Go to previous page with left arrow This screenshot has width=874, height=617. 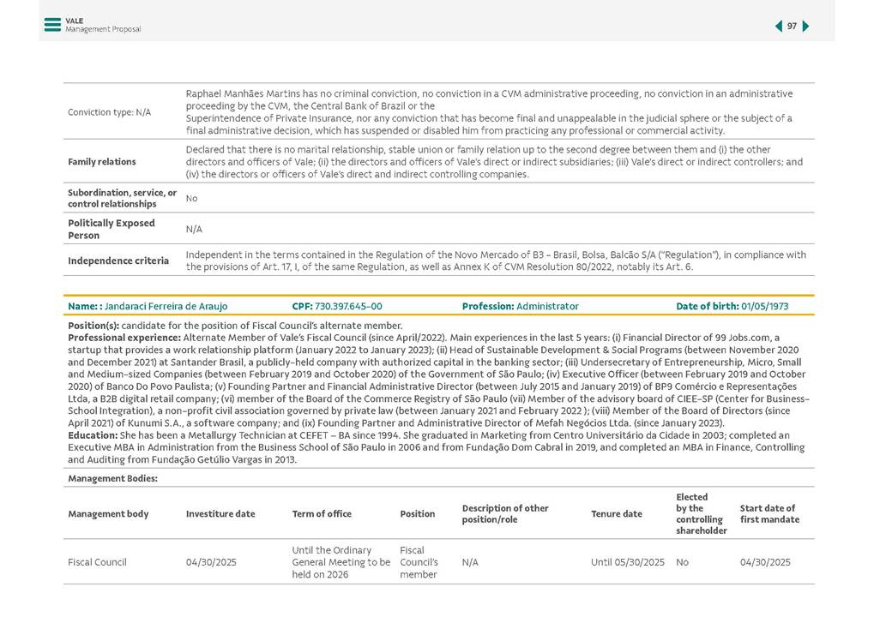point(778,27)
